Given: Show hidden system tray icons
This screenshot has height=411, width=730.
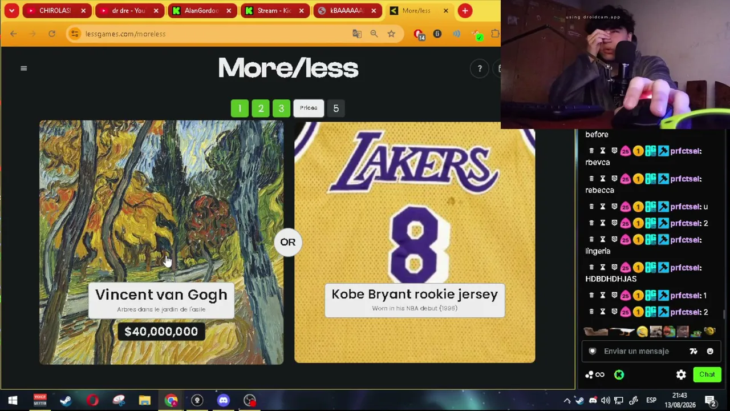Looking at the screenshot, I should pyautogui.click(x=567, y=400).
